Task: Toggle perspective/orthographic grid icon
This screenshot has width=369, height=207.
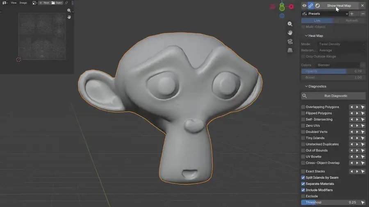Action: coord(290,50)
